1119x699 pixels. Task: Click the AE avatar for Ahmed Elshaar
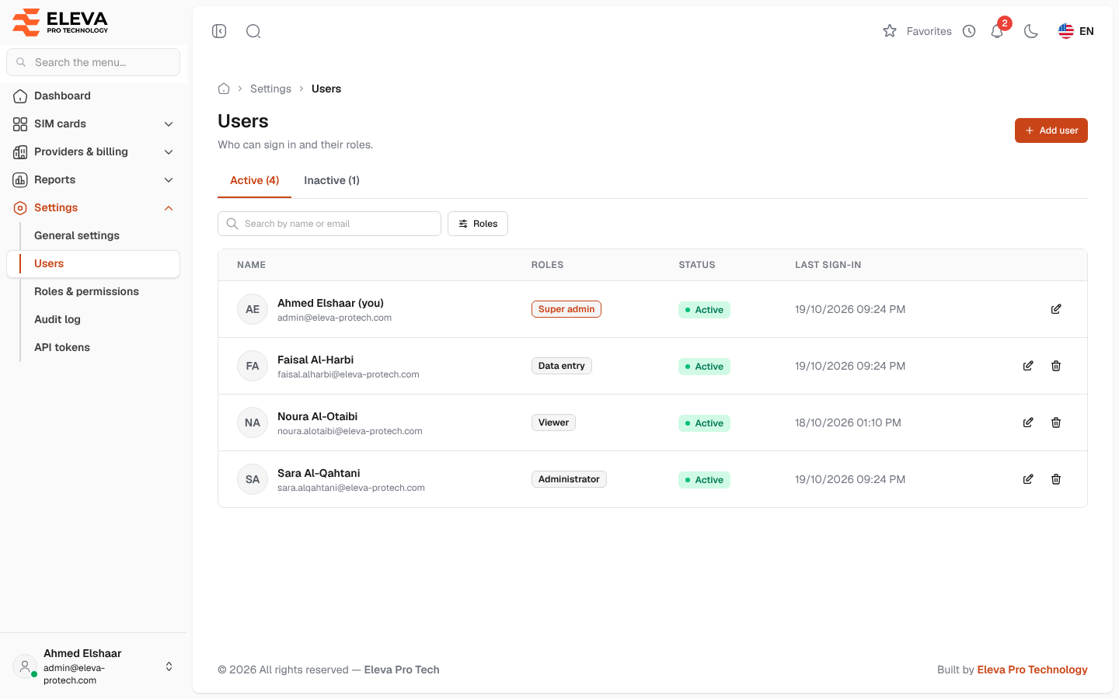click(253, 309)
